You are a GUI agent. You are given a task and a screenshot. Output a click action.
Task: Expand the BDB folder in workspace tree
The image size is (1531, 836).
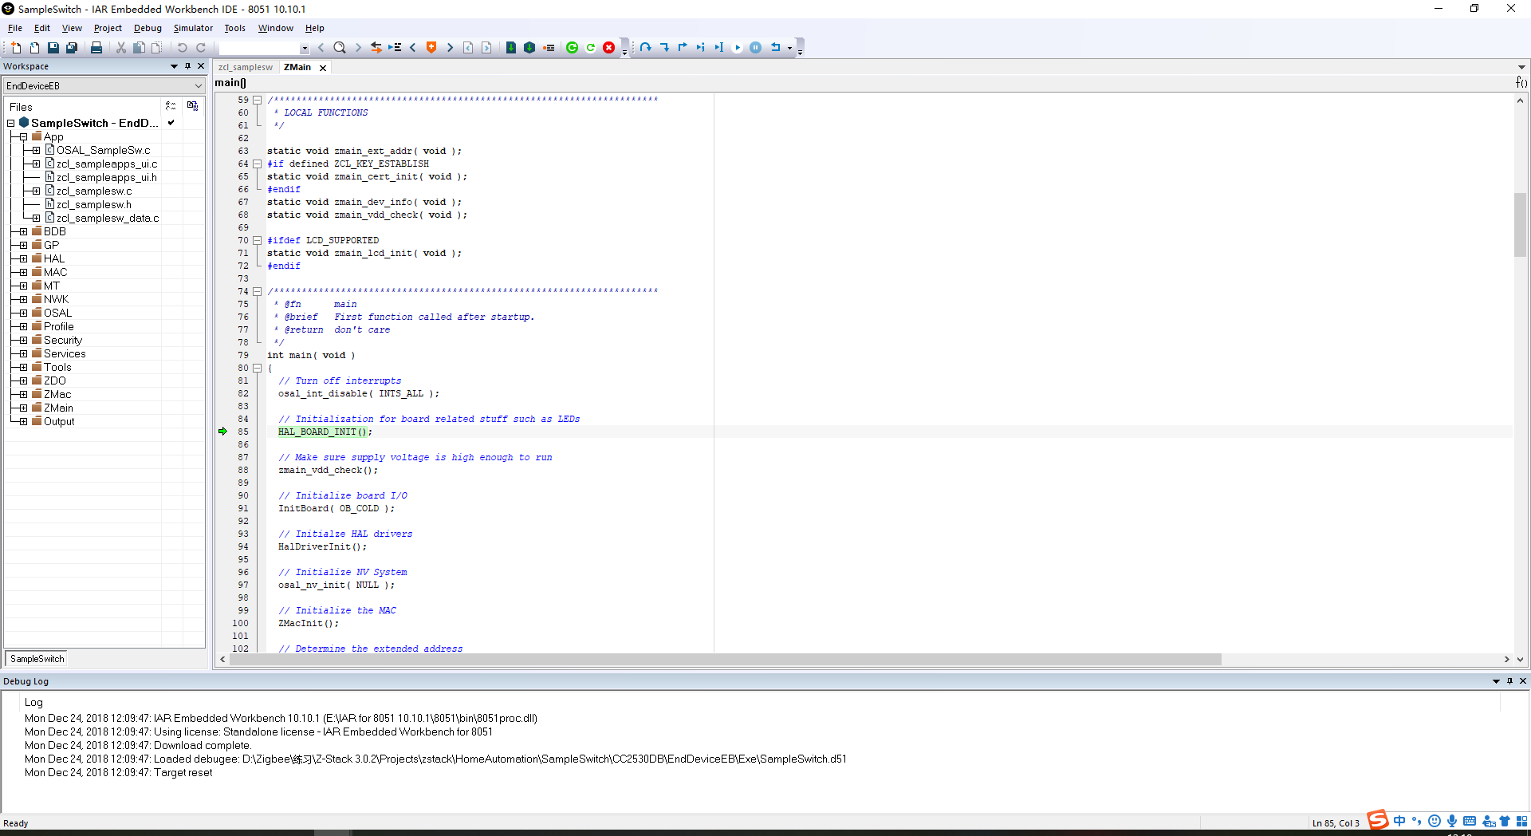23,232
